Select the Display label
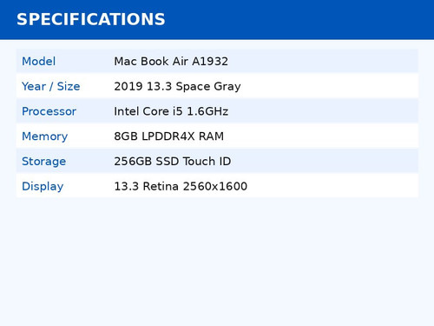Screen dimensions: 434x326 pos(43,186)
